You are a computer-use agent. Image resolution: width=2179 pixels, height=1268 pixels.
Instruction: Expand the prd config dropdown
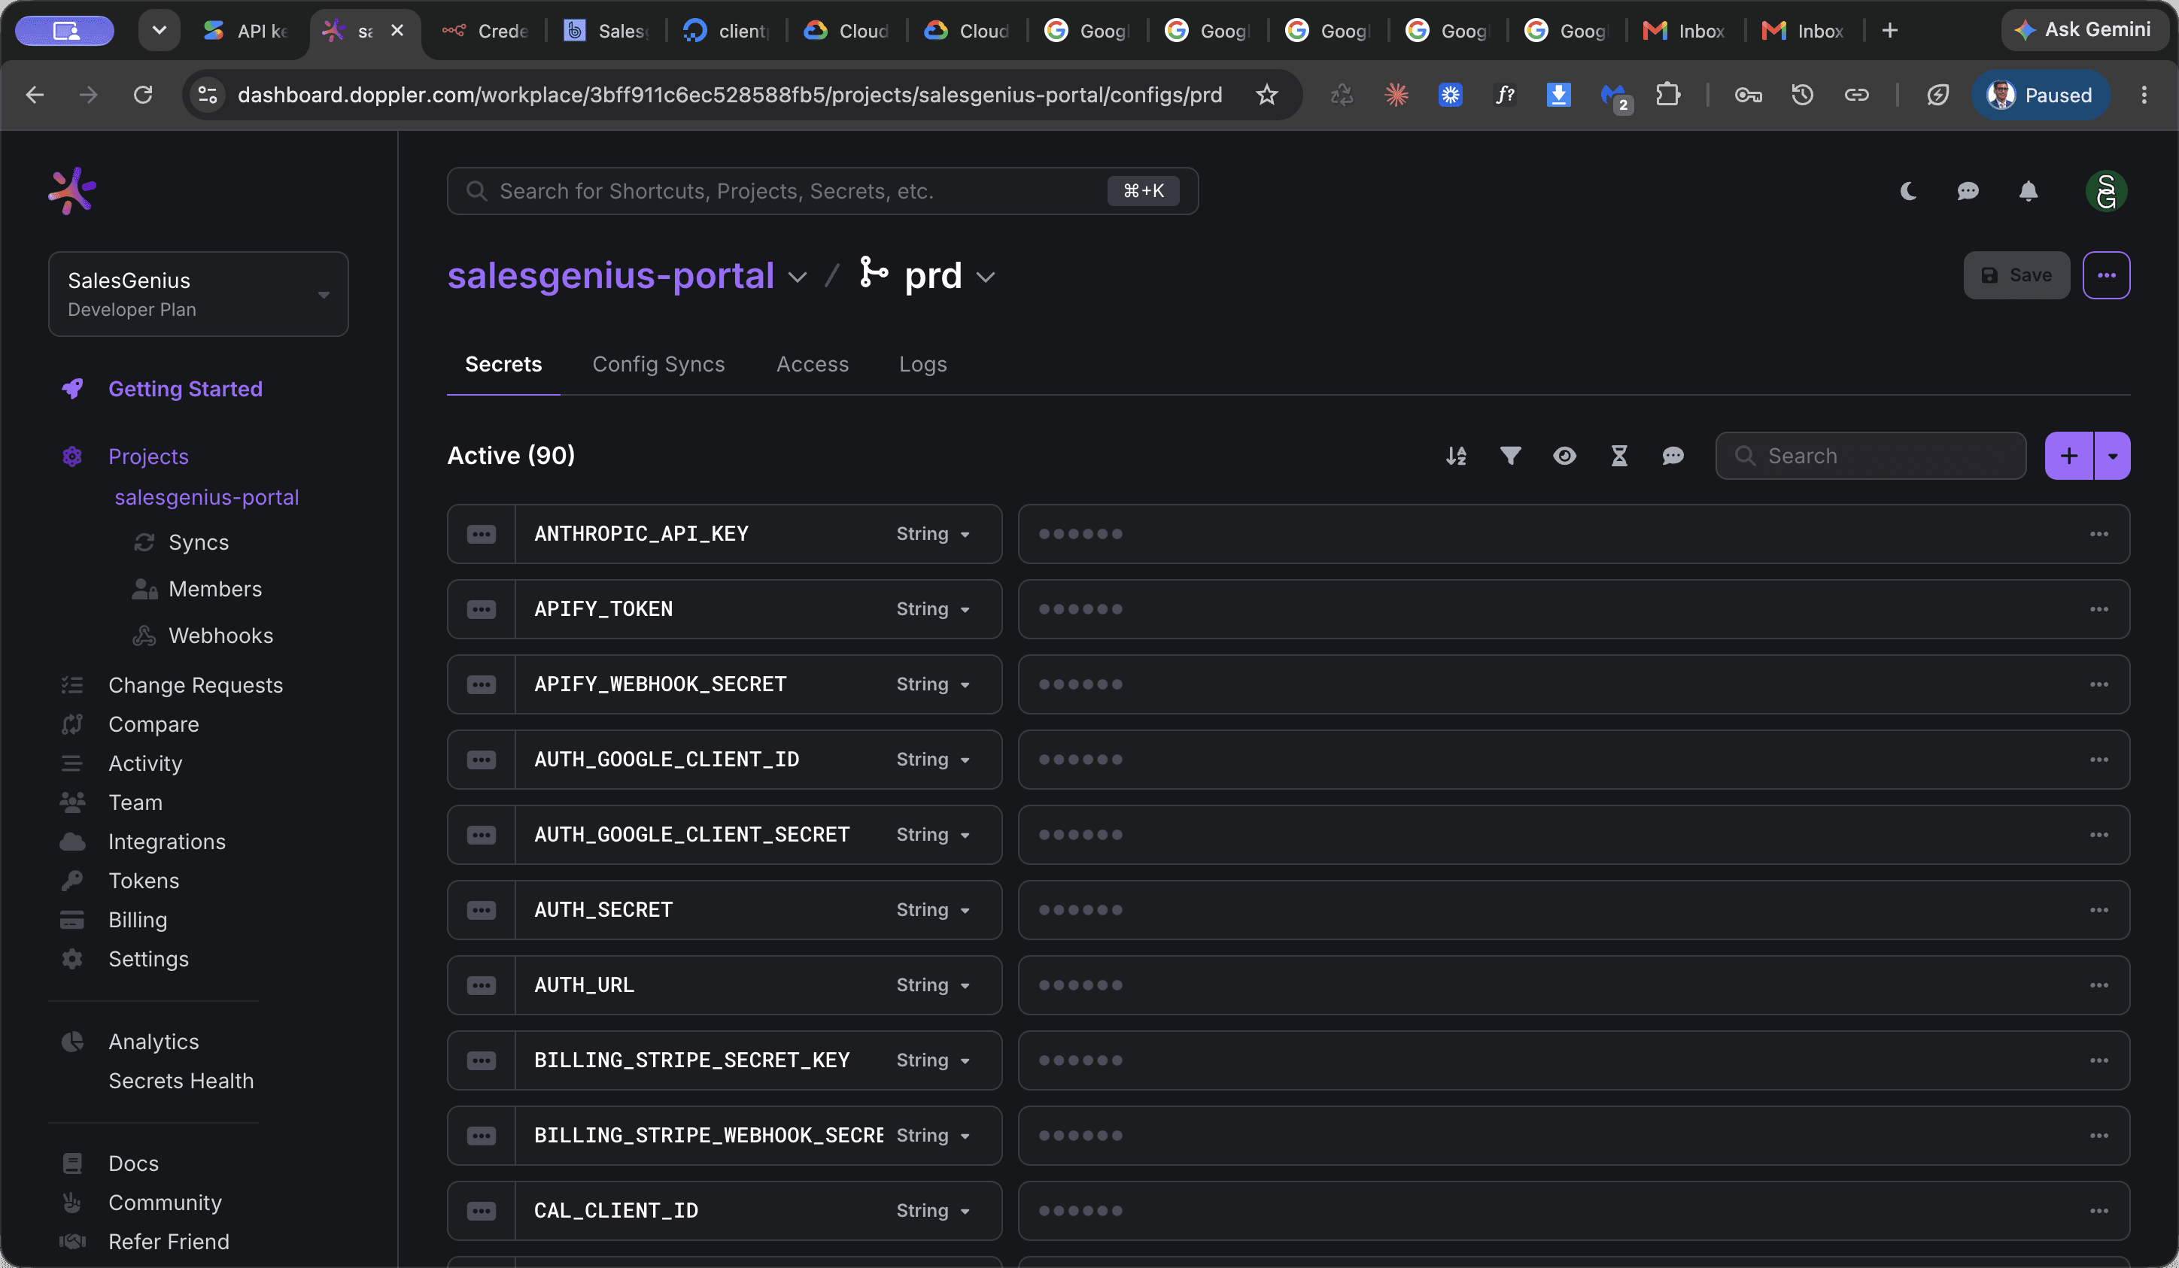click(x=986, y=278)
